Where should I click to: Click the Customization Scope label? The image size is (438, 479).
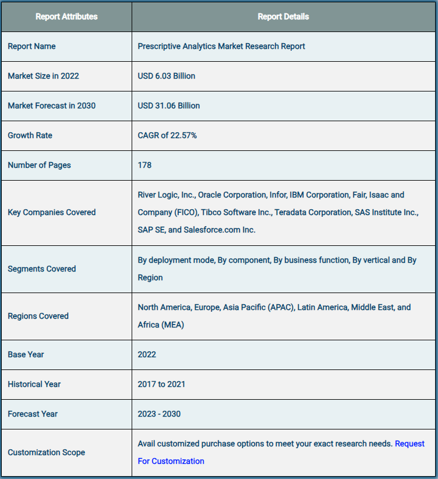[47, 452]
